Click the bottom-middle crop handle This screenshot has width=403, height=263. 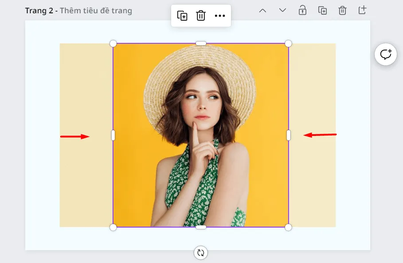click(201, 227)
